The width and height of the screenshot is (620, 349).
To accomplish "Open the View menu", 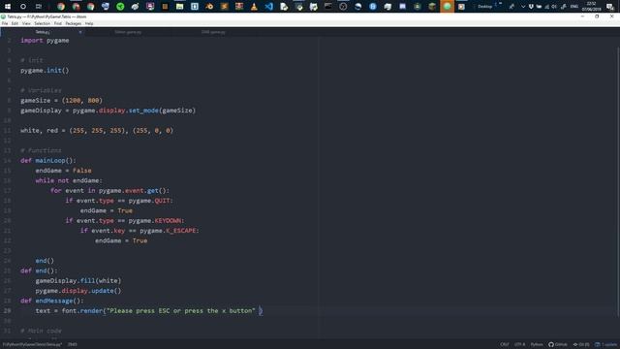I will 26,23.
